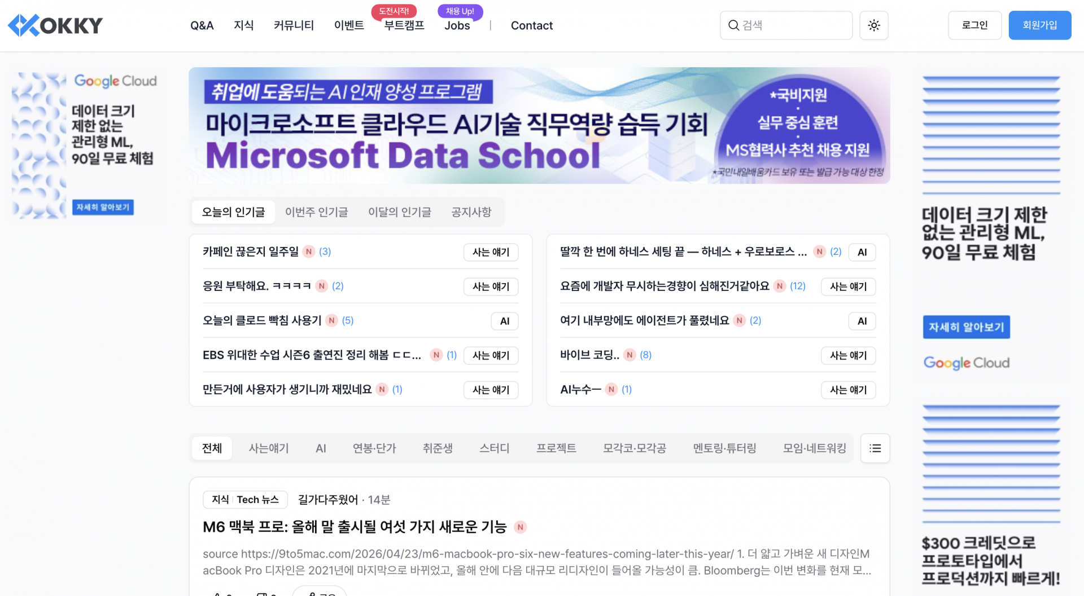The height and width of the screenshot is (596, 1084).
Task: Select the 모임·네트워킹 category tab
Action: tap(814, 448)
